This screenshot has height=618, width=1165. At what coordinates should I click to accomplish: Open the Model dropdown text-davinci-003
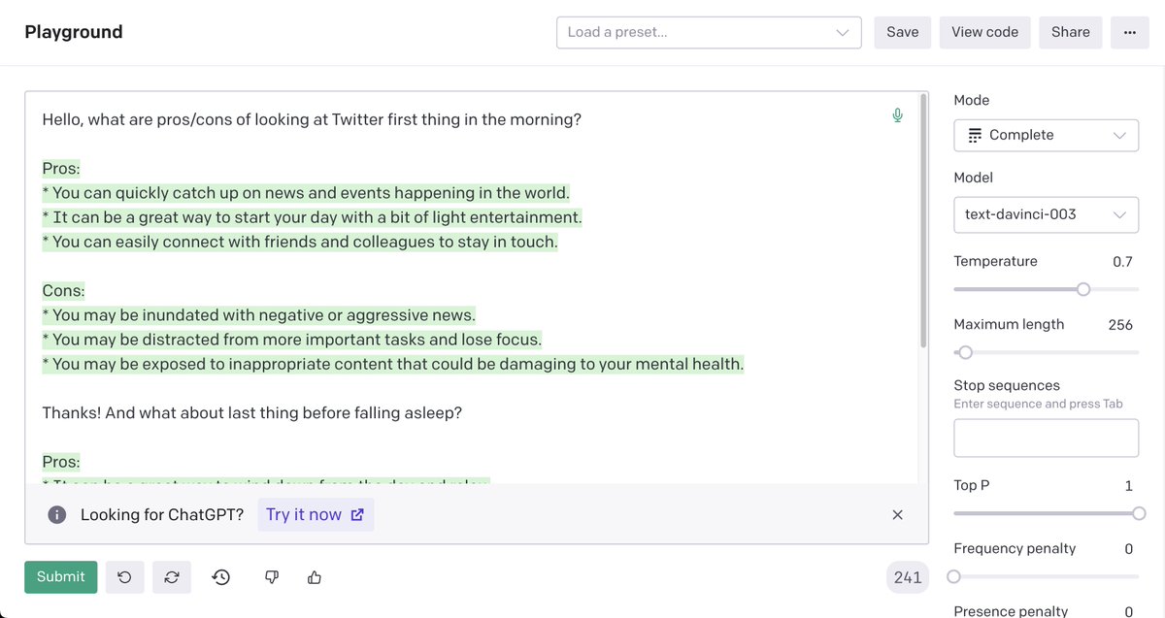tap(1046, 214)
